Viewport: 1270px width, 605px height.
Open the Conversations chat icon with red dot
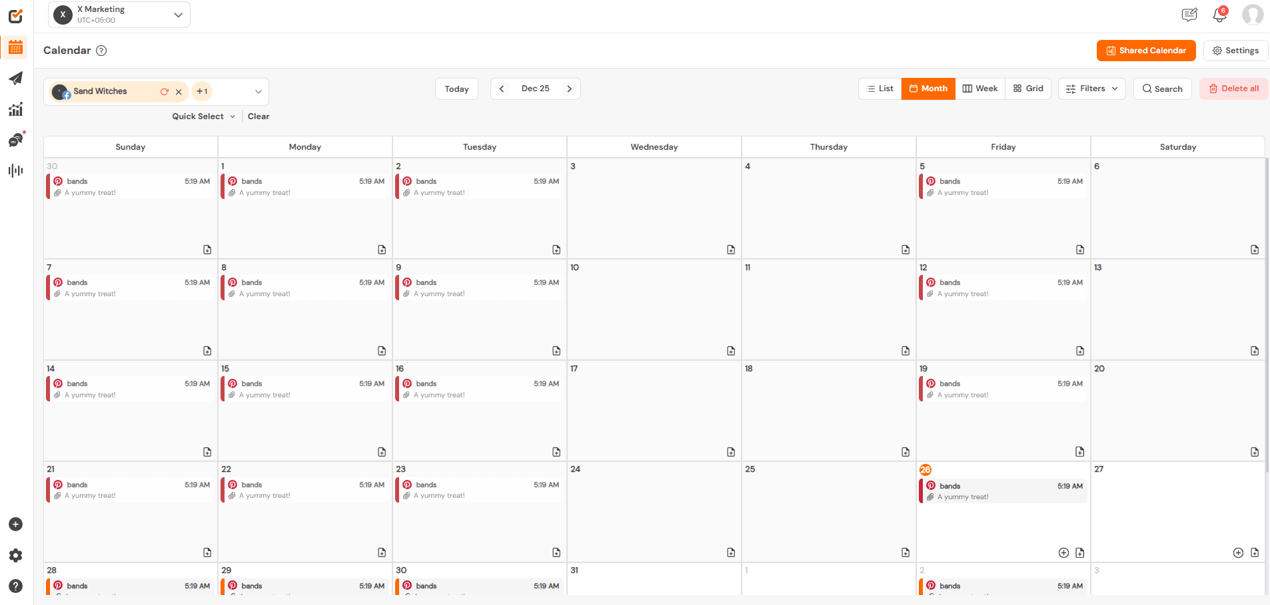click(x=16, y=140)
